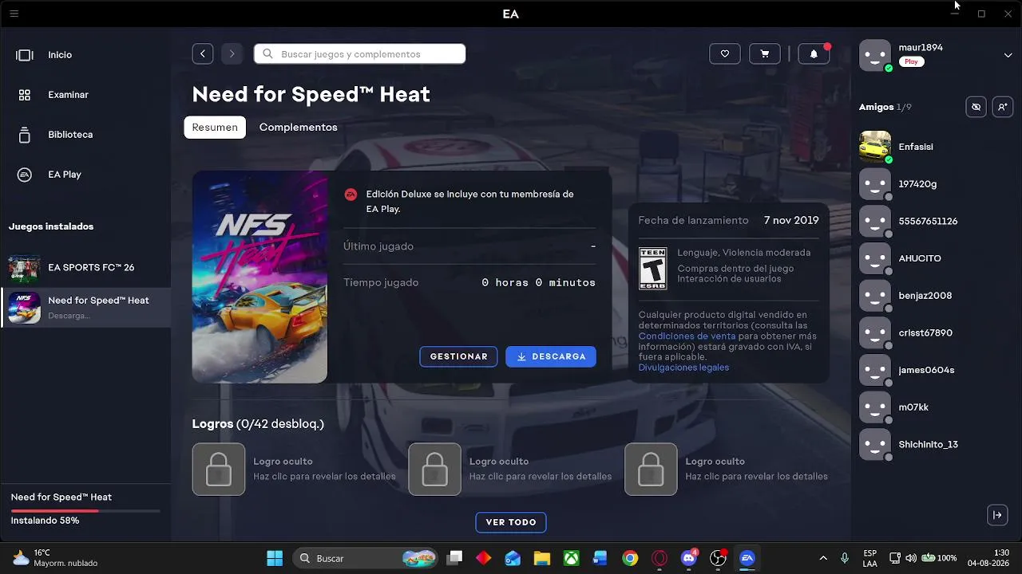Expand the maur1894 account dropdown
This screenshot has height=574, width=1022.
(1008, 55)
